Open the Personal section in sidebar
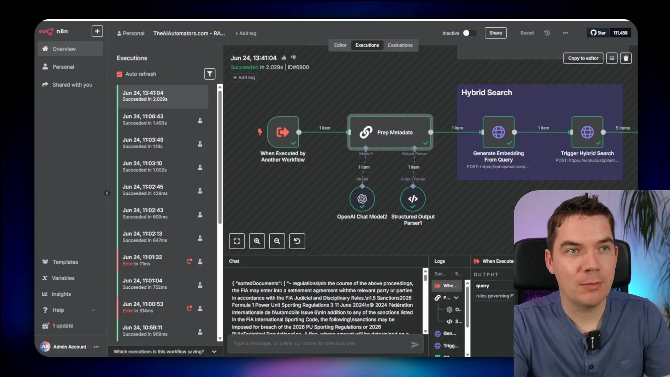Image resolution: width=670 pixels, height=377 pixels. pos(70,67)
